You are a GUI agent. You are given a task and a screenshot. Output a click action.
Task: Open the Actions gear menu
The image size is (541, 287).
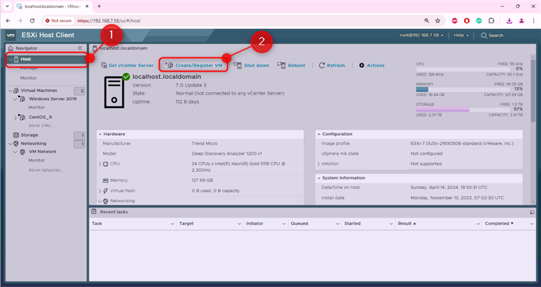[371, 65]
